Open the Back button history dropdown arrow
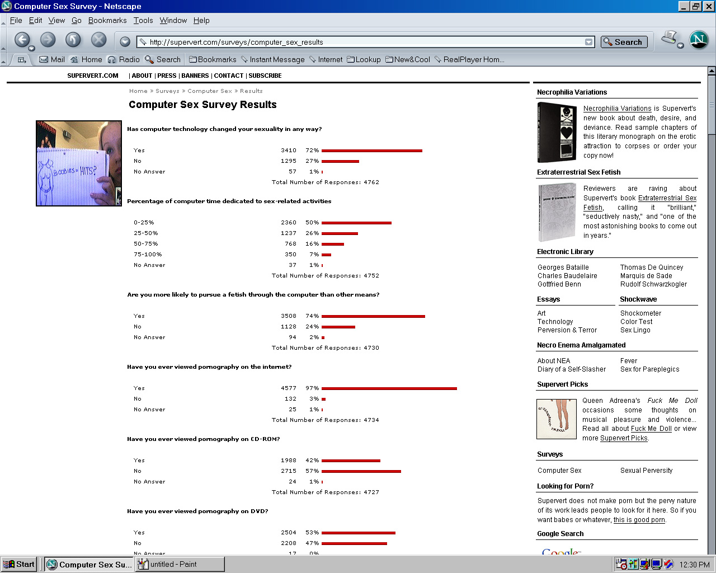 (32, 48)
